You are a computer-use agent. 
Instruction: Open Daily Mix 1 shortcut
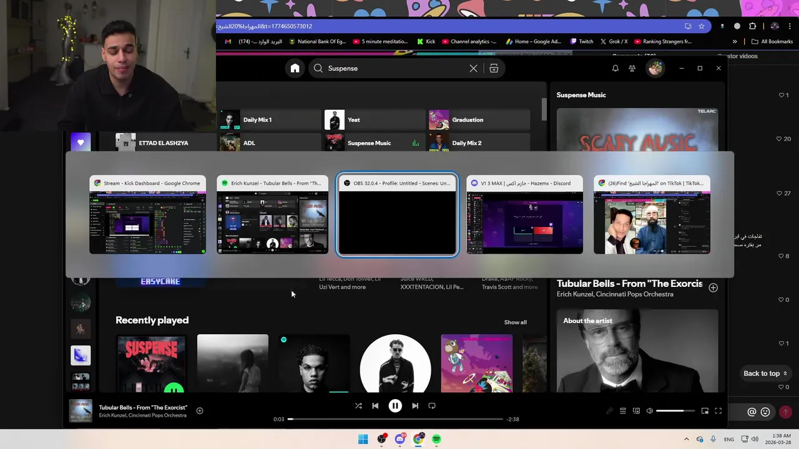(x=270, y=120)
